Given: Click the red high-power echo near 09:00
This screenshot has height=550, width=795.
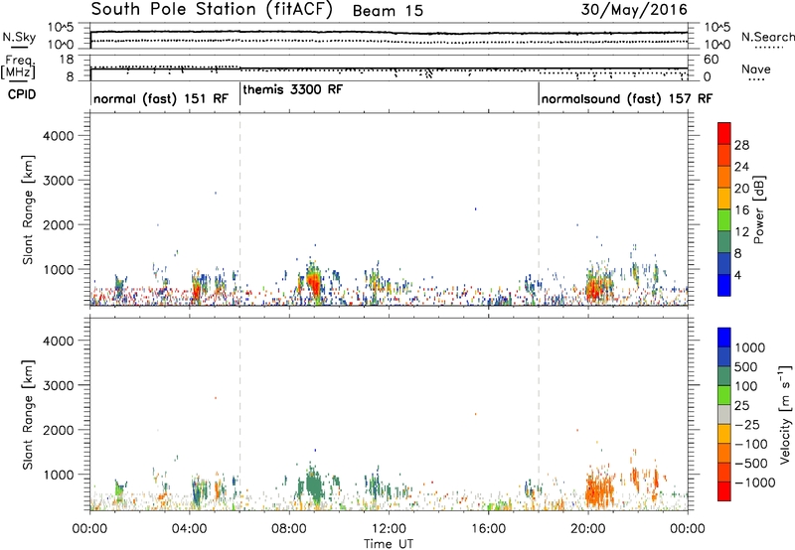Looking at the screenshot, I should click(x=314, y=285).
